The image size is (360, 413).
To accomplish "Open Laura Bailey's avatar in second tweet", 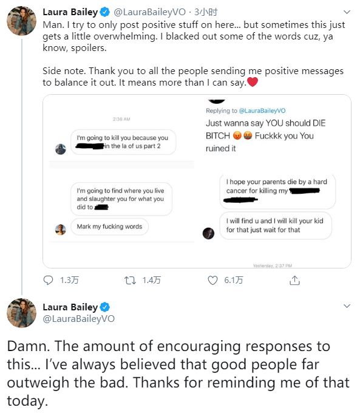I will click(21, 313).
